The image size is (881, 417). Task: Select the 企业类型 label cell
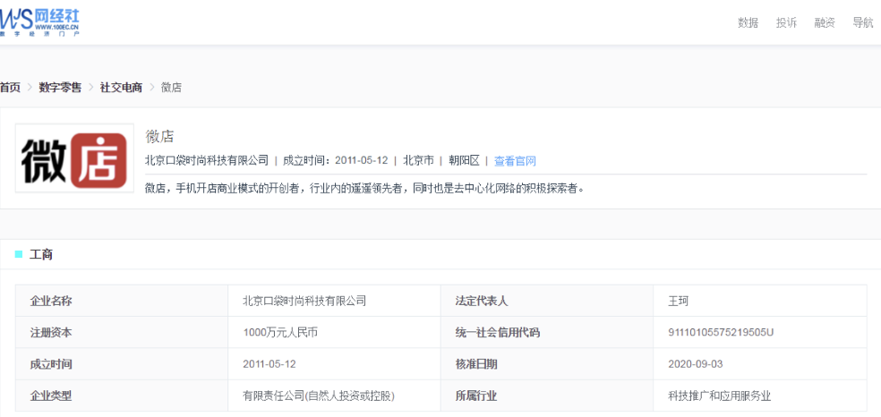(122, 396)
